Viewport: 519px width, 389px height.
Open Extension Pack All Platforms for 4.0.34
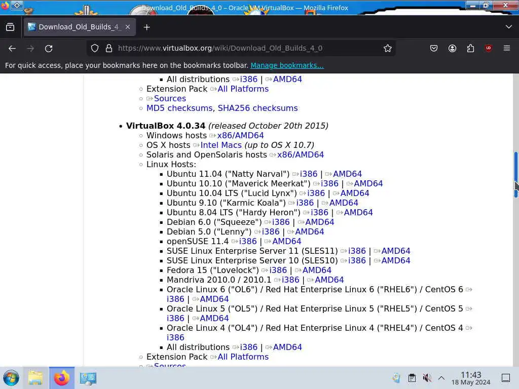243,357
